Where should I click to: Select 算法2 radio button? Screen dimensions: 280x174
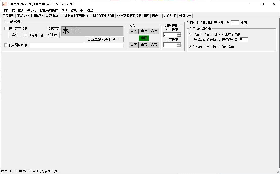[x=190, y=47]
